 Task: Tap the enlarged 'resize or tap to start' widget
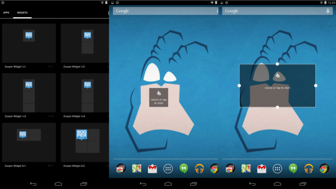[277, 86]
